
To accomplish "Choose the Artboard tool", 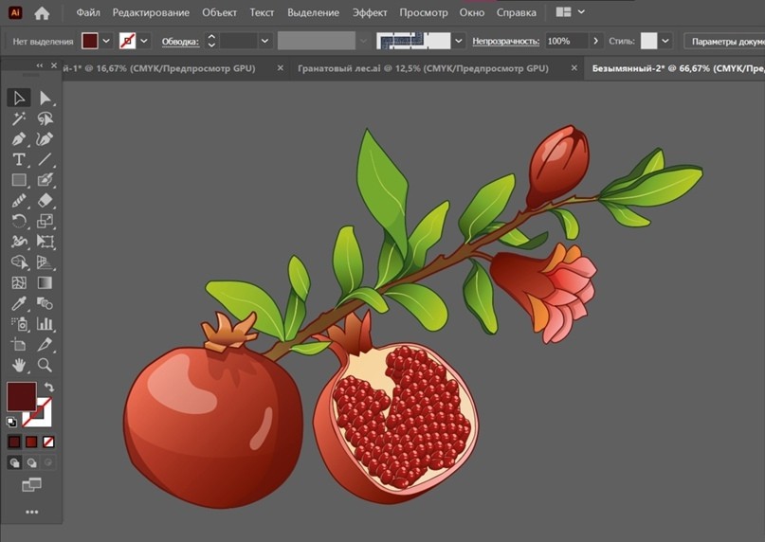I will tap(19, 344).
